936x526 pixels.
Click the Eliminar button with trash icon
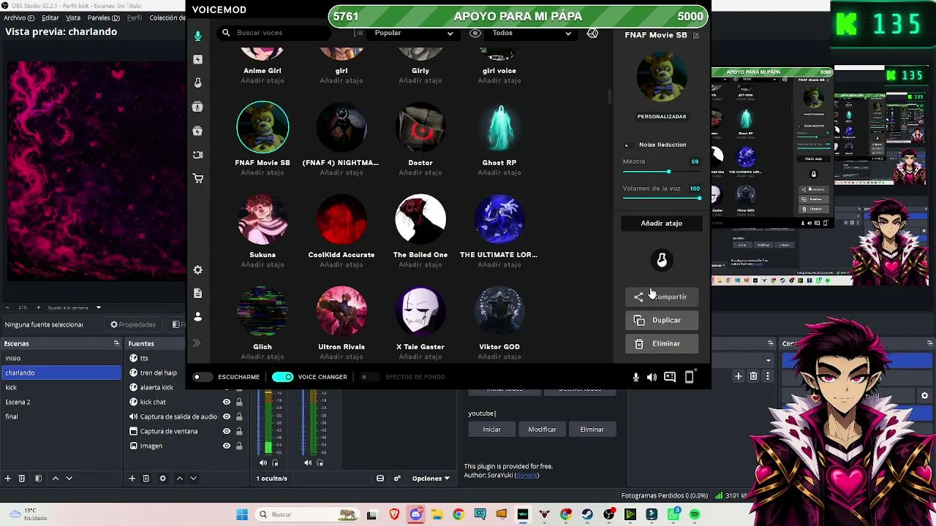tap(662, 343)
